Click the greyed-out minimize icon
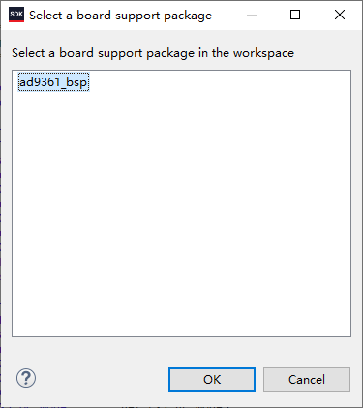Image resolution: width=363 pixels, height=408 pixels. pos(252,15)
